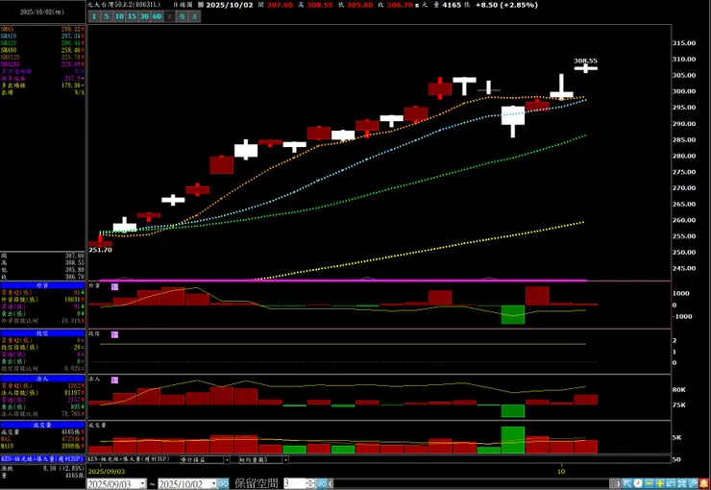Click the 10 month marker on time axis

tap(561, 472)
